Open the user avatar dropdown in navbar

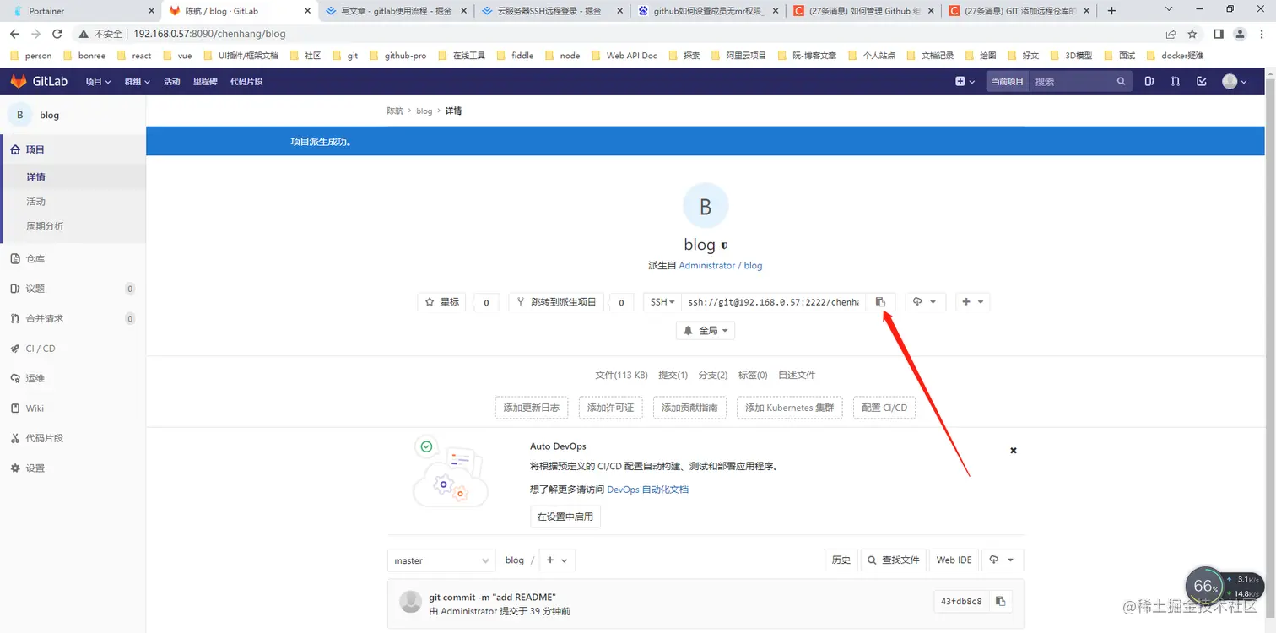click(1234, 82)
